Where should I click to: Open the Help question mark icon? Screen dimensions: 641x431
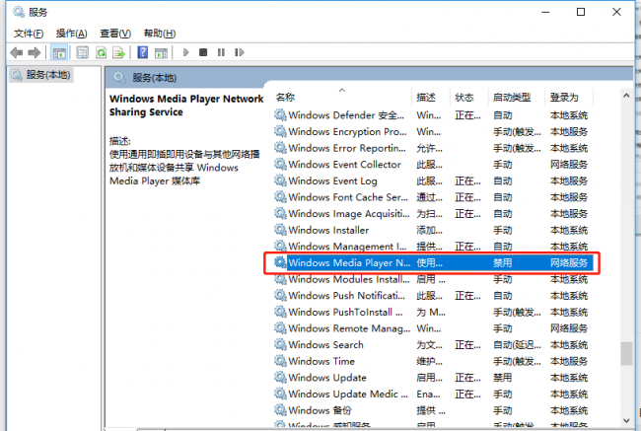[x=143, y=52]
